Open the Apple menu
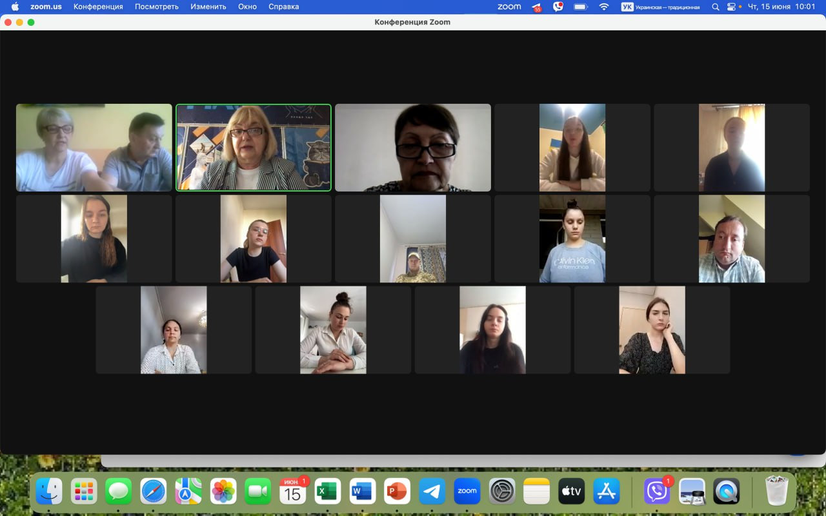This screenshot has height=516, width=826. (15, 6)
